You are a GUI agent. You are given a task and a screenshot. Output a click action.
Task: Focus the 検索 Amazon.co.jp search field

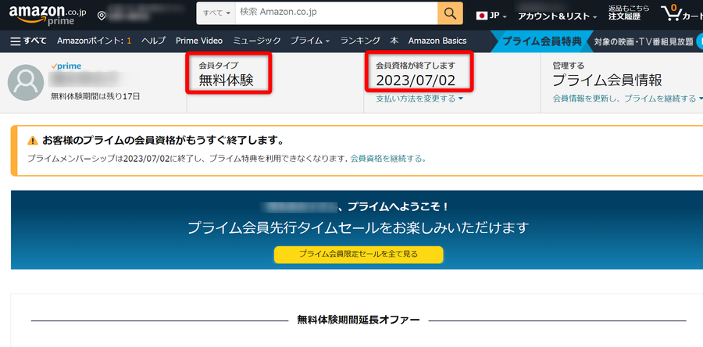pos(336,13)
